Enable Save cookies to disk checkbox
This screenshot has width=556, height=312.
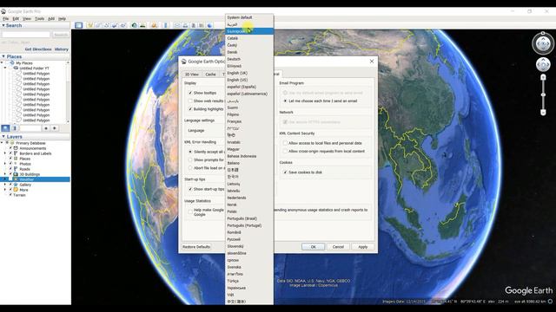pyautogui.click(x=285, y=172)
